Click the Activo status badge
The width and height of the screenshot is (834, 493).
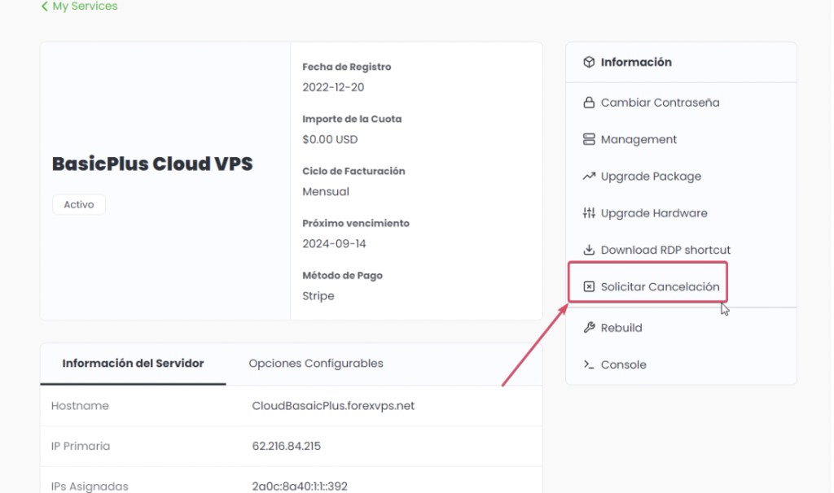click(x=79, y=205)
